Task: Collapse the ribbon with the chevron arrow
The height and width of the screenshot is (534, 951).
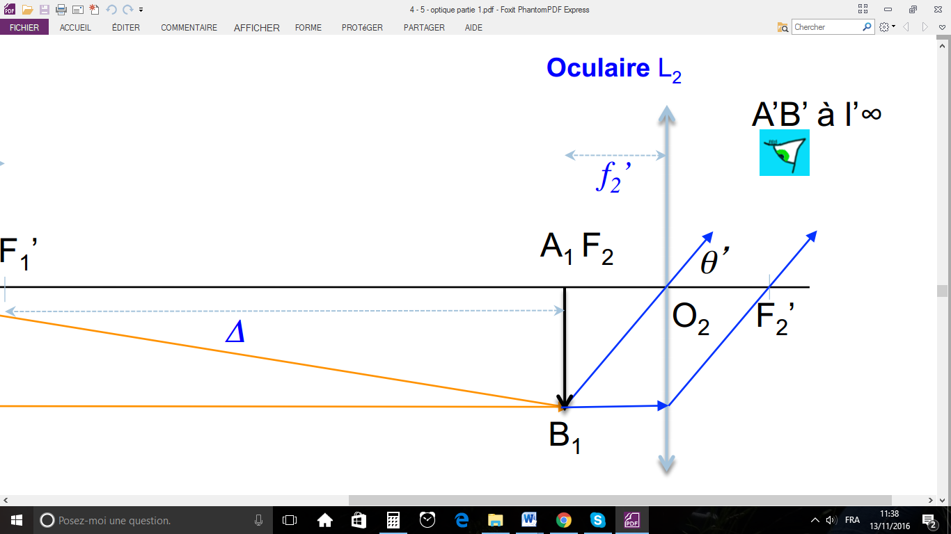Action: (941, 27)
